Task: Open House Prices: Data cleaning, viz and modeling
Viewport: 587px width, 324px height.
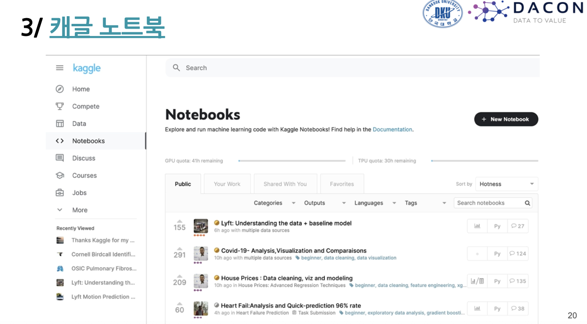Action: [287, 278]
